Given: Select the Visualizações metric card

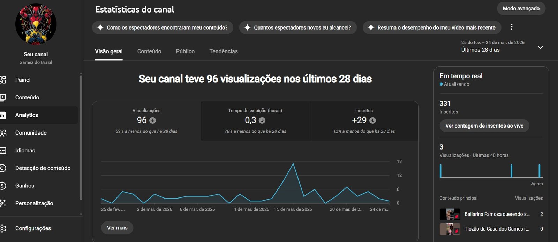Looking at the screenshot, I should (x=146, y=121).
